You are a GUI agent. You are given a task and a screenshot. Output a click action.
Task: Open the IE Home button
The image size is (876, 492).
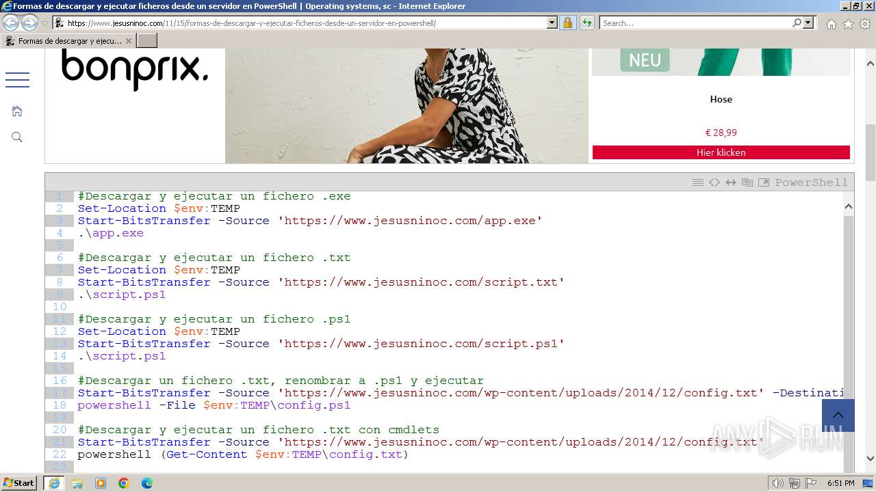click(831, 24)
